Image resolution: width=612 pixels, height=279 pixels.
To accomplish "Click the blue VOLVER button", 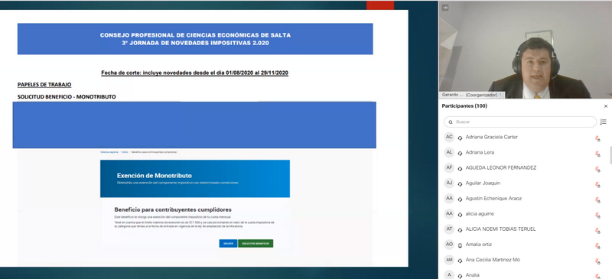I will 228,244.
